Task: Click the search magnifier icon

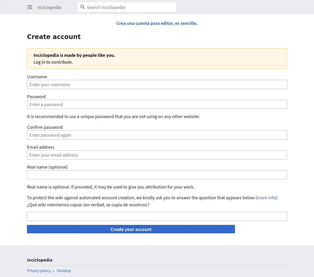Action: tap(83, 7)
